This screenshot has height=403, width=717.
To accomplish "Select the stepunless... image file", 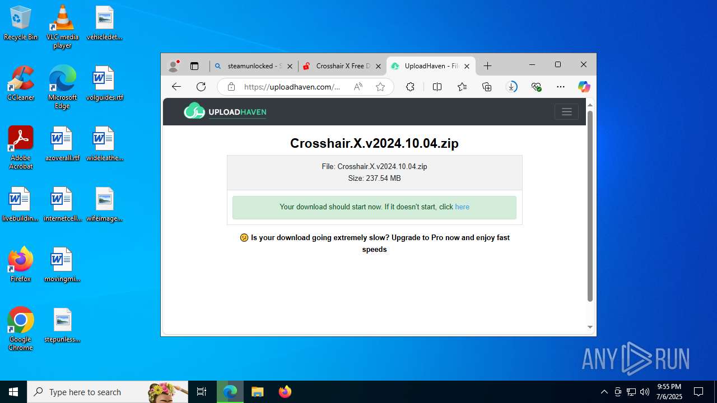I will tap(62, 325).
